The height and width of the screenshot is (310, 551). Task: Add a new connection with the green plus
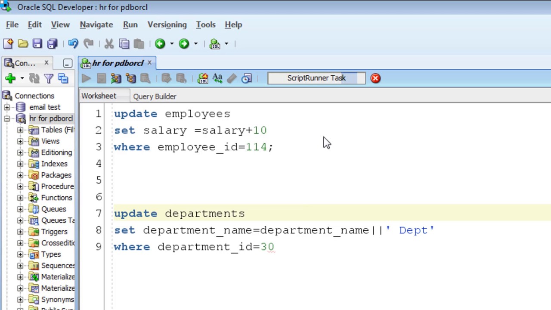coord(10,78)
